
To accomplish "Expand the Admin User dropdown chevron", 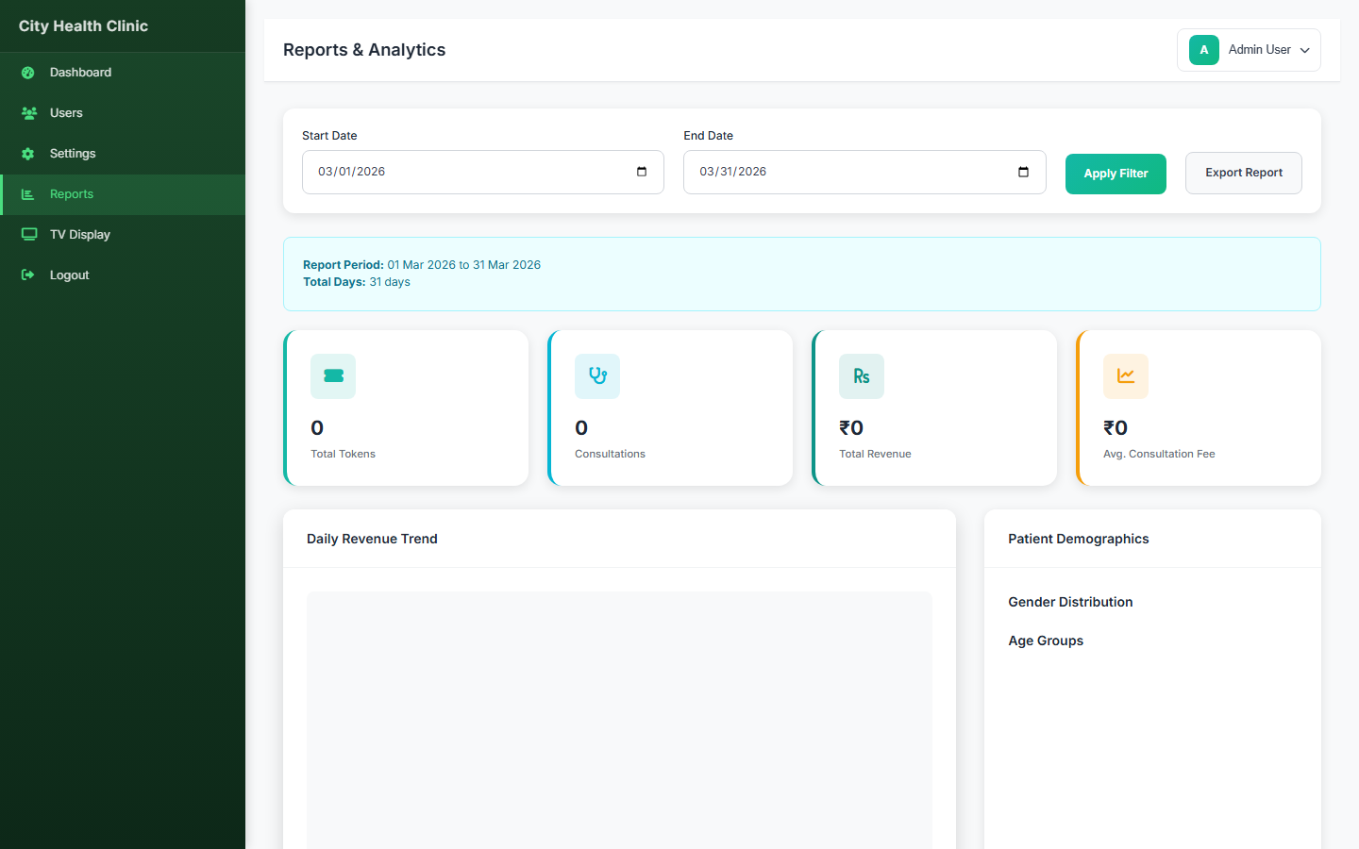I will click(1305, 51).
